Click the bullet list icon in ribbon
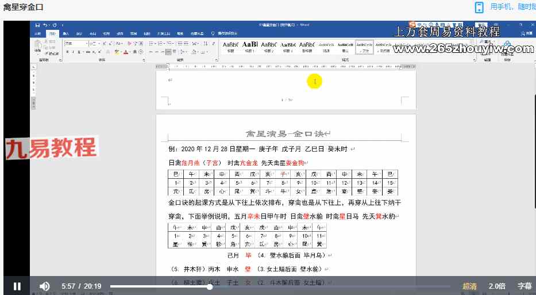Screen dimensions: 536x295 click(151, 44)
